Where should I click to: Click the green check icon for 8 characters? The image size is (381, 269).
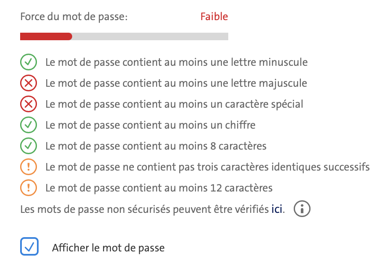click(29, 146)
